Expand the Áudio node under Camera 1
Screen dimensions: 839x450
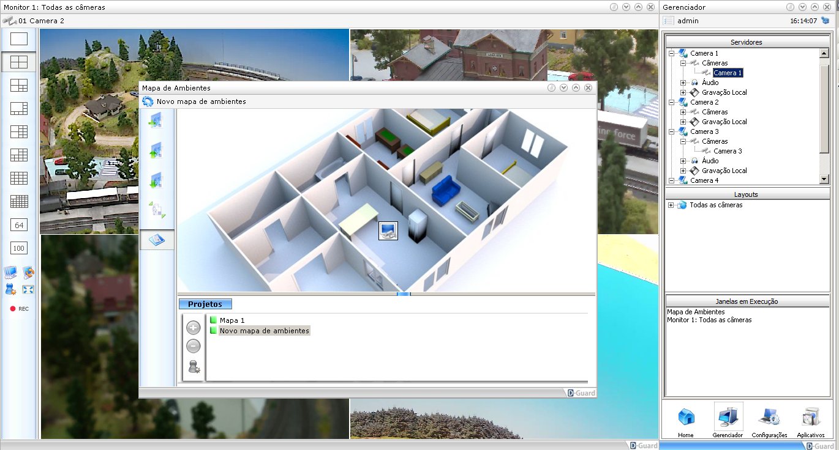click(683, 83)
